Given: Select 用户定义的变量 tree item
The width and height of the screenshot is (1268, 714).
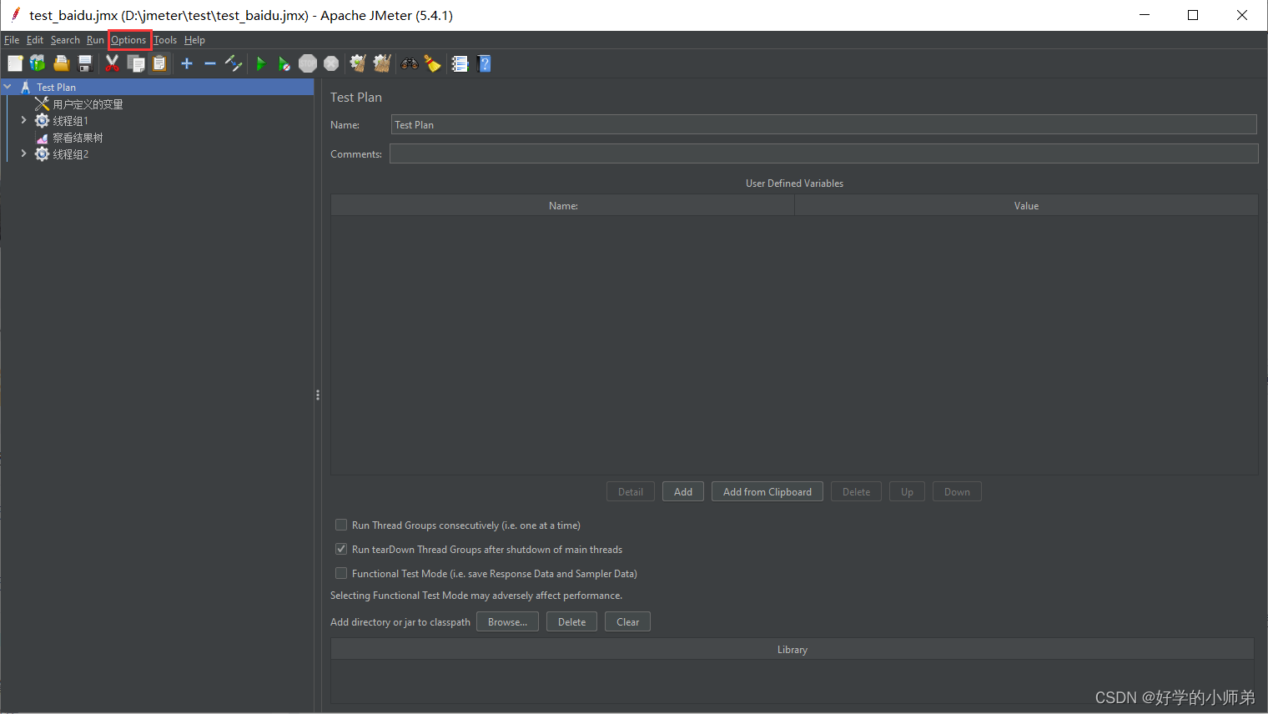Looking at the screenshot, I should [88, 104].
